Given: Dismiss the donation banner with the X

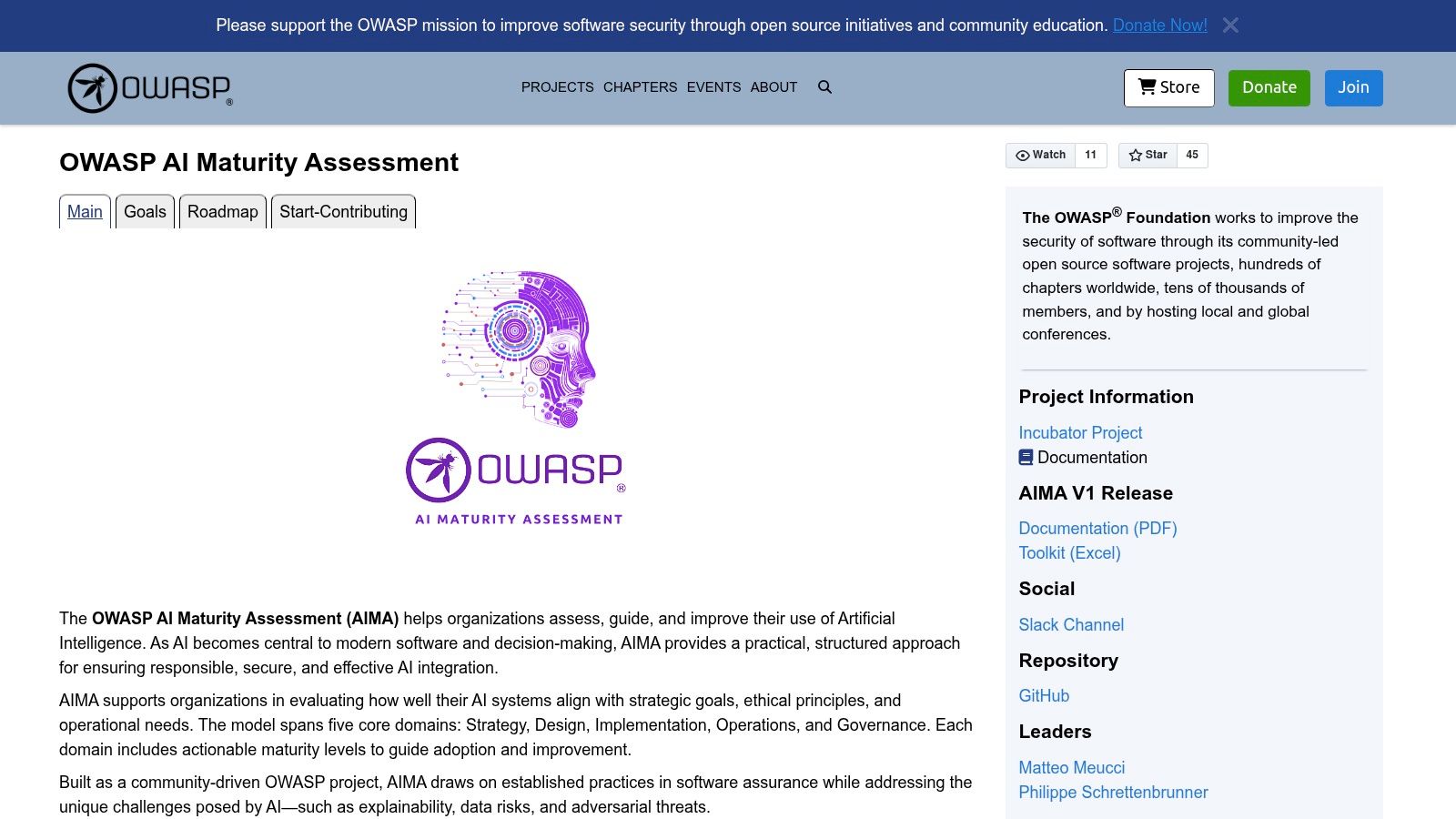Looking at the screenshot, I should click(x=1230, y=25).
